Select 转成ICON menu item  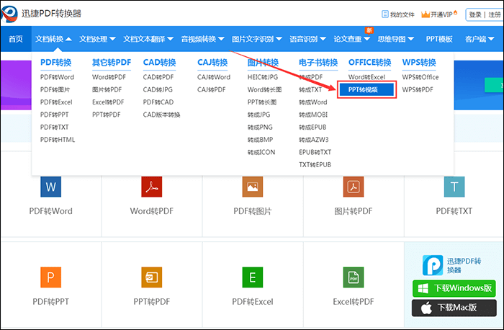point(261,153)
